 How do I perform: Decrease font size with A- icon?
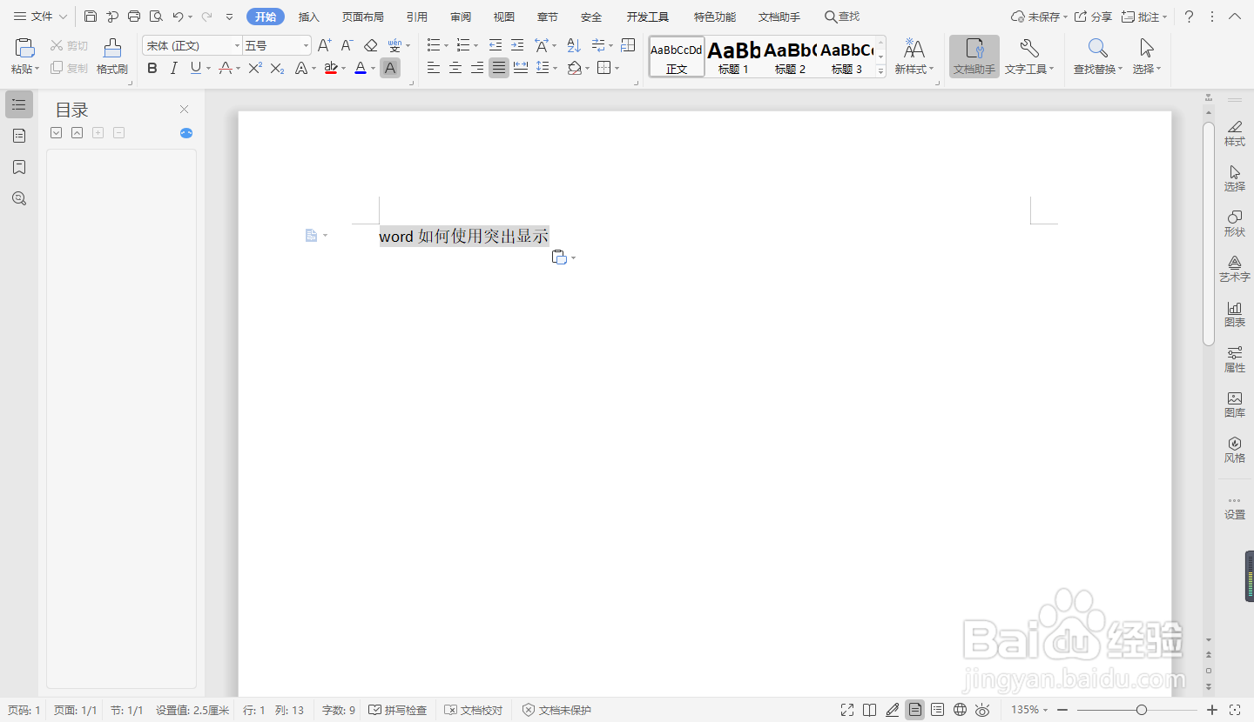[x=347, y=45]
